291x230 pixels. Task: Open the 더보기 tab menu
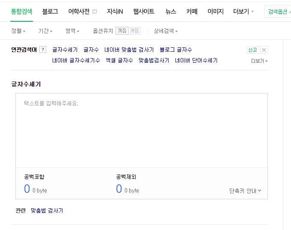(x=243, y=12)
